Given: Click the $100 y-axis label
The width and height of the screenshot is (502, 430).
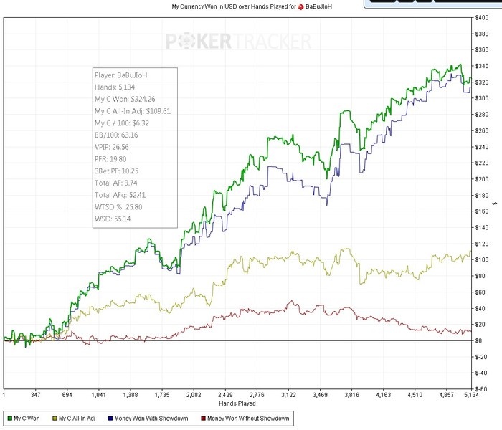Looking at the screenshot, I should click(x=481, y=259).
